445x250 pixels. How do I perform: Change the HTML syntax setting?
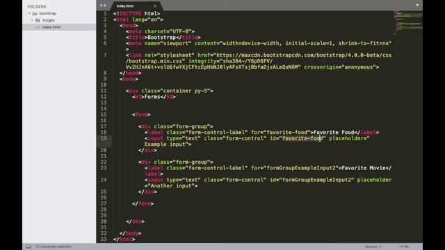point(404,247)
